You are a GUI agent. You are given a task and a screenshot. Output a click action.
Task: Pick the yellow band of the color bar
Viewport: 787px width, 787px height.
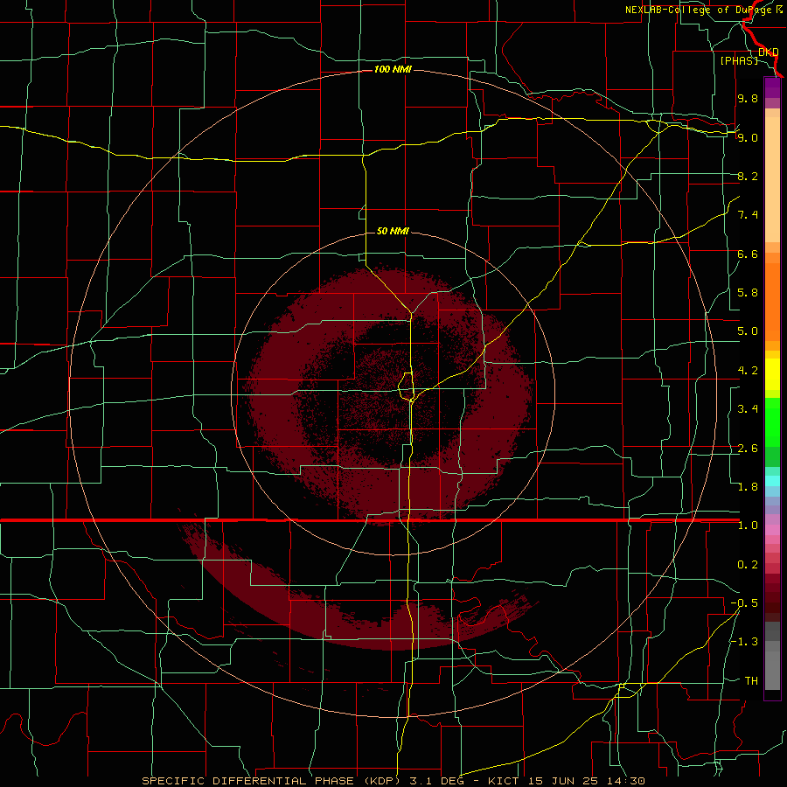tap(772, 374)
